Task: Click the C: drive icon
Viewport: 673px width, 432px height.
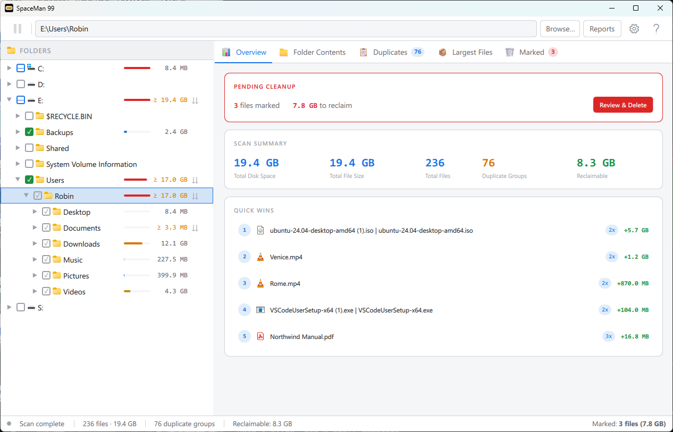Action: click(31, 68)
